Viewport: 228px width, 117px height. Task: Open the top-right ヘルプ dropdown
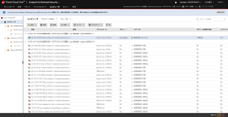[221, 2]
